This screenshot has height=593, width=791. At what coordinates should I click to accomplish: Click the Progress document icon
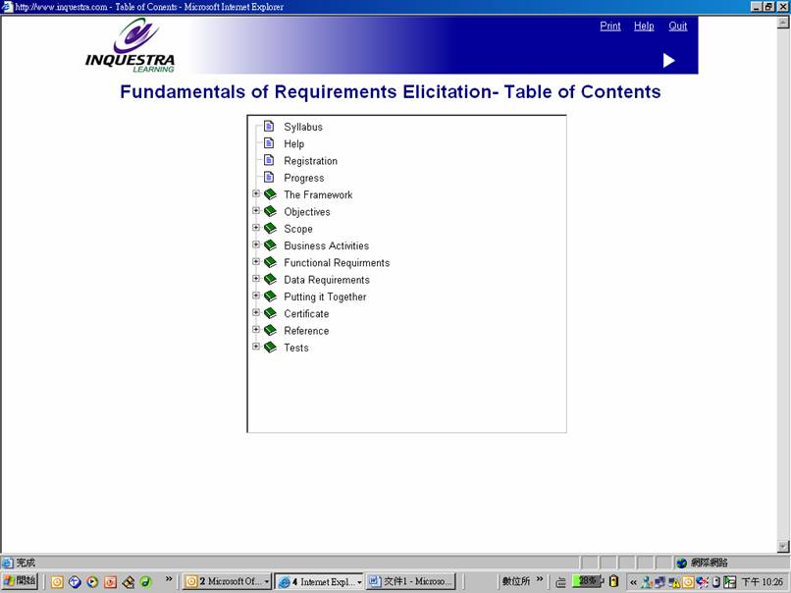click(269, 178)
